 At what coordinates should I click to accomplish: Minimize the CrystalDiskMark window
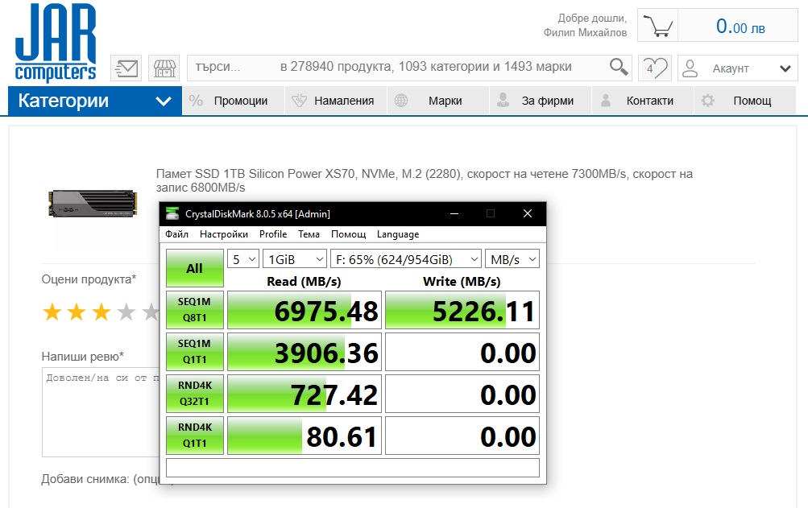coord(454,214)
